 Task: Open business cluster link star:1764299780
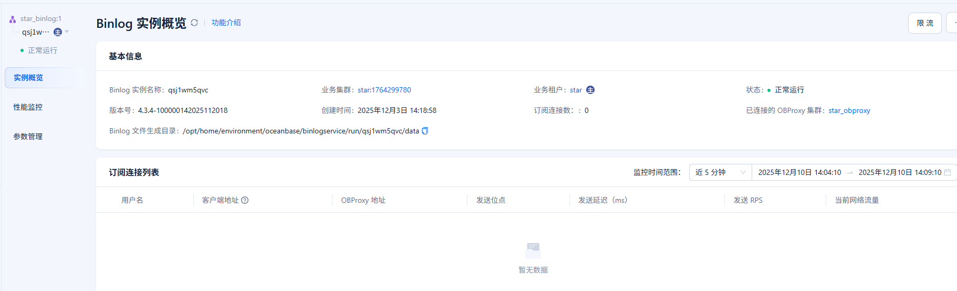tap(384, 90)
